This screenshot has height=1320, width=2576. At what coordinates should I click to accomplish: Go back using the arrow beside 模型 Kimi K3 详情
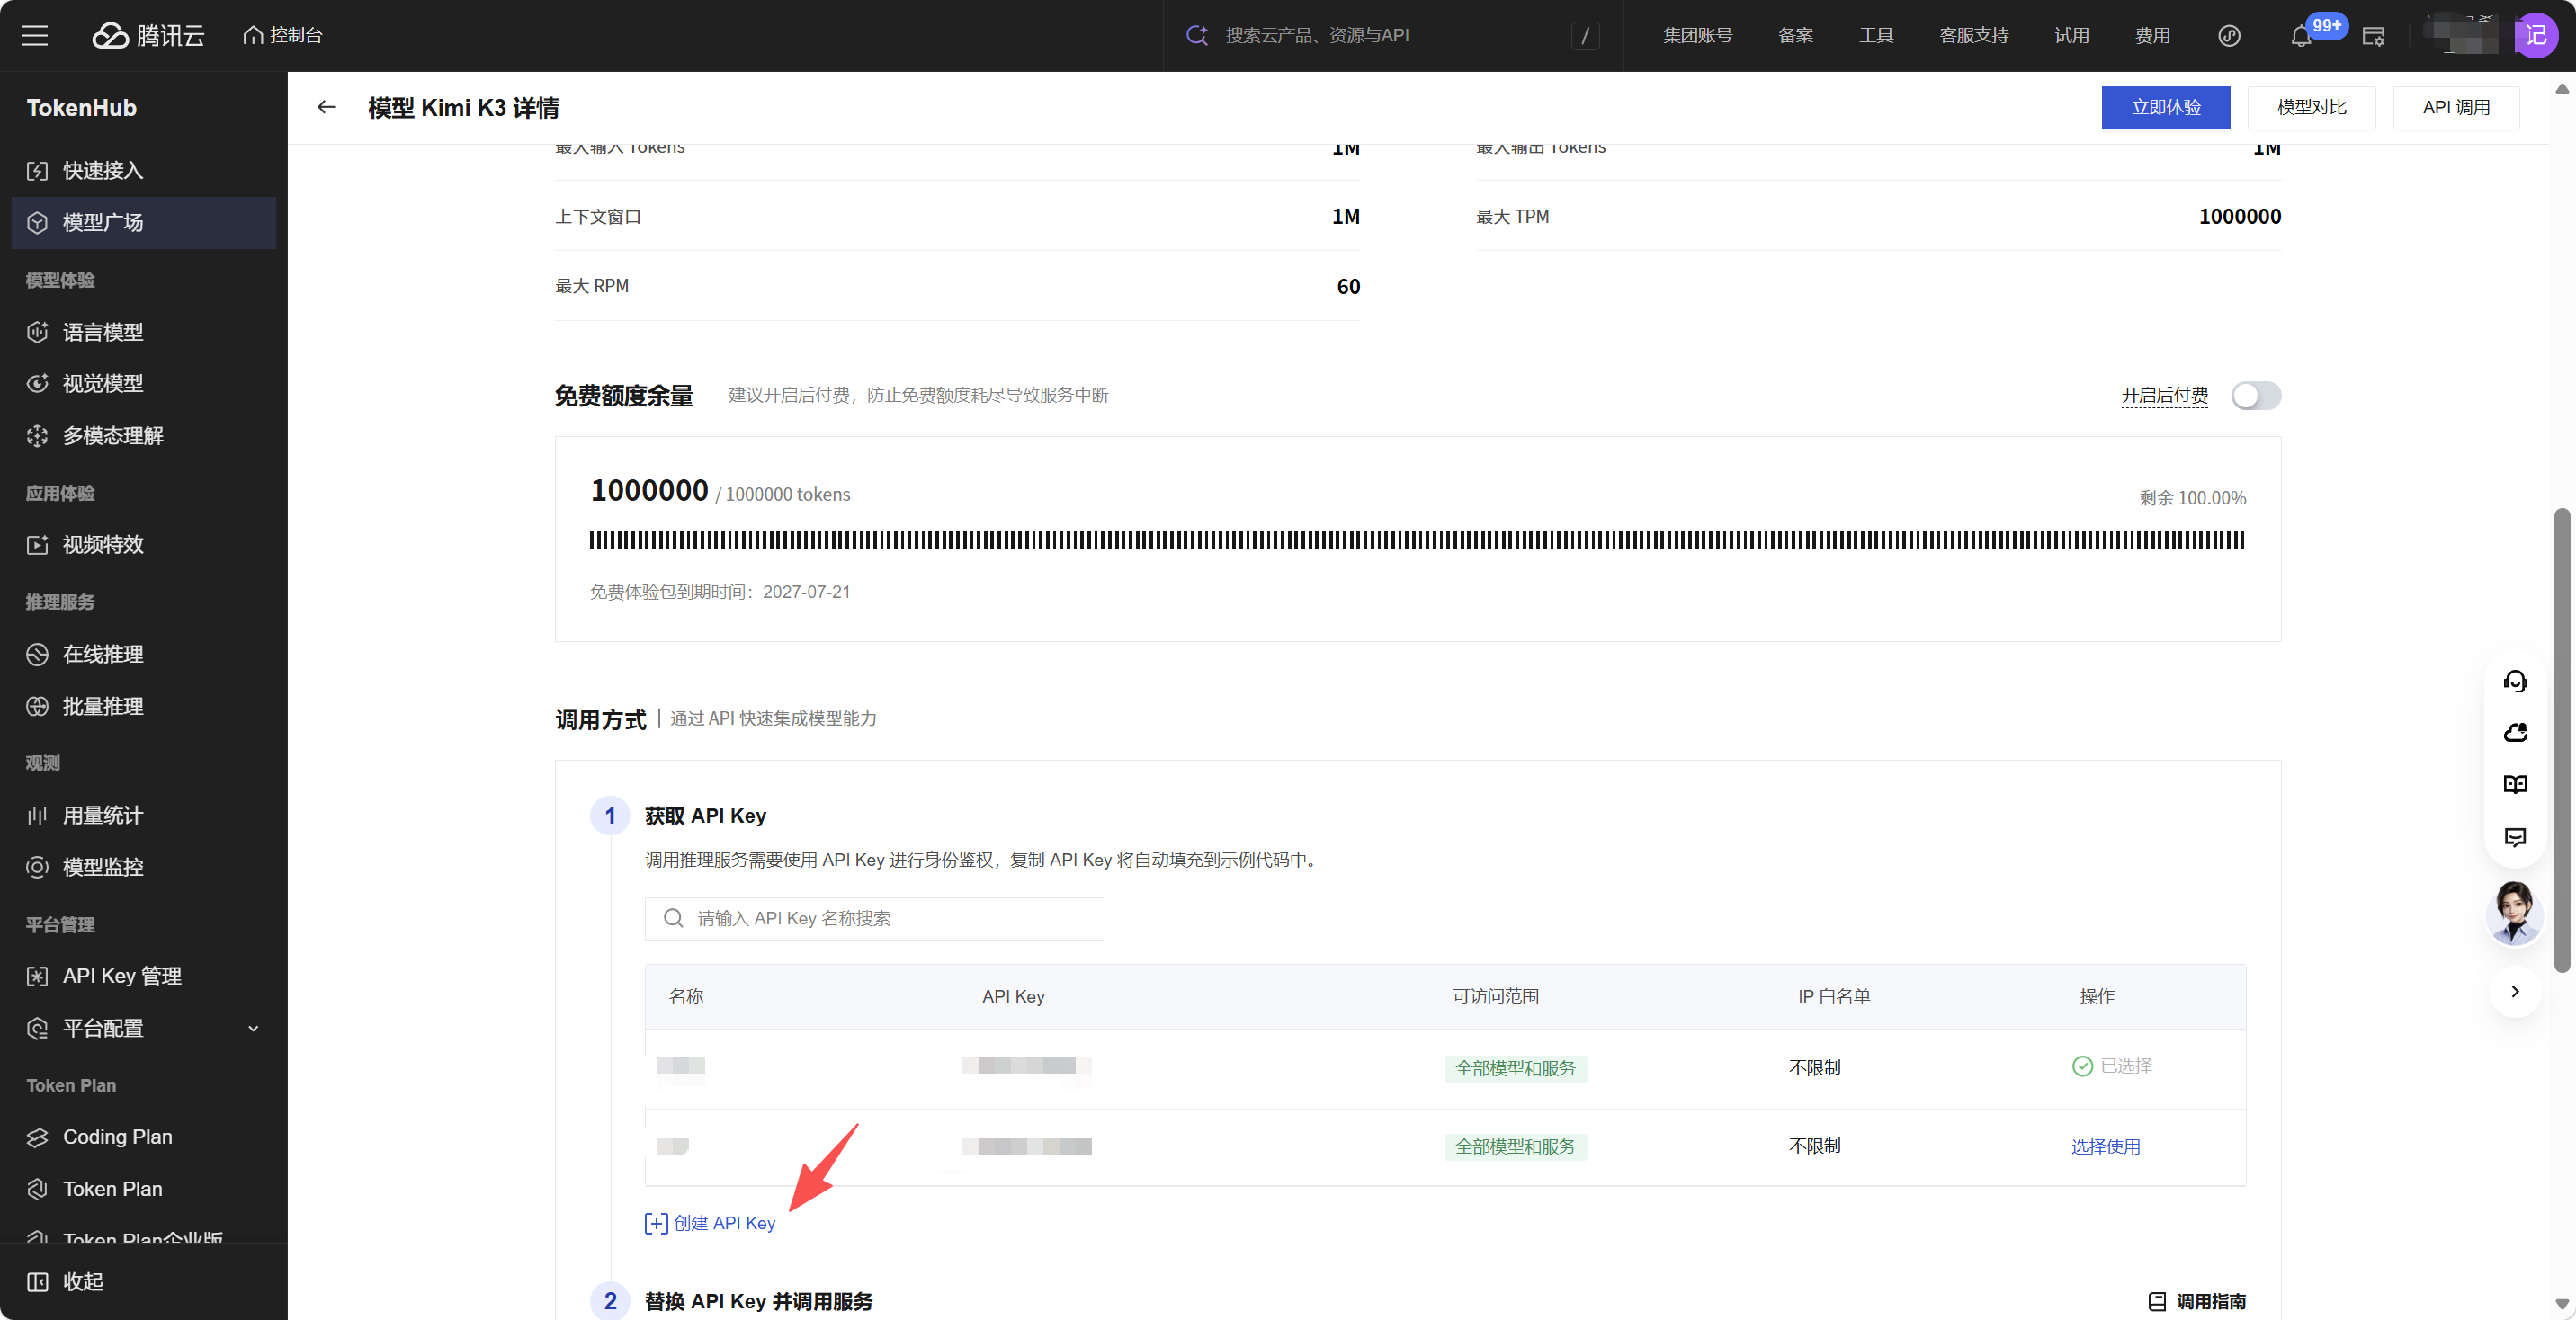click(327, 107)
